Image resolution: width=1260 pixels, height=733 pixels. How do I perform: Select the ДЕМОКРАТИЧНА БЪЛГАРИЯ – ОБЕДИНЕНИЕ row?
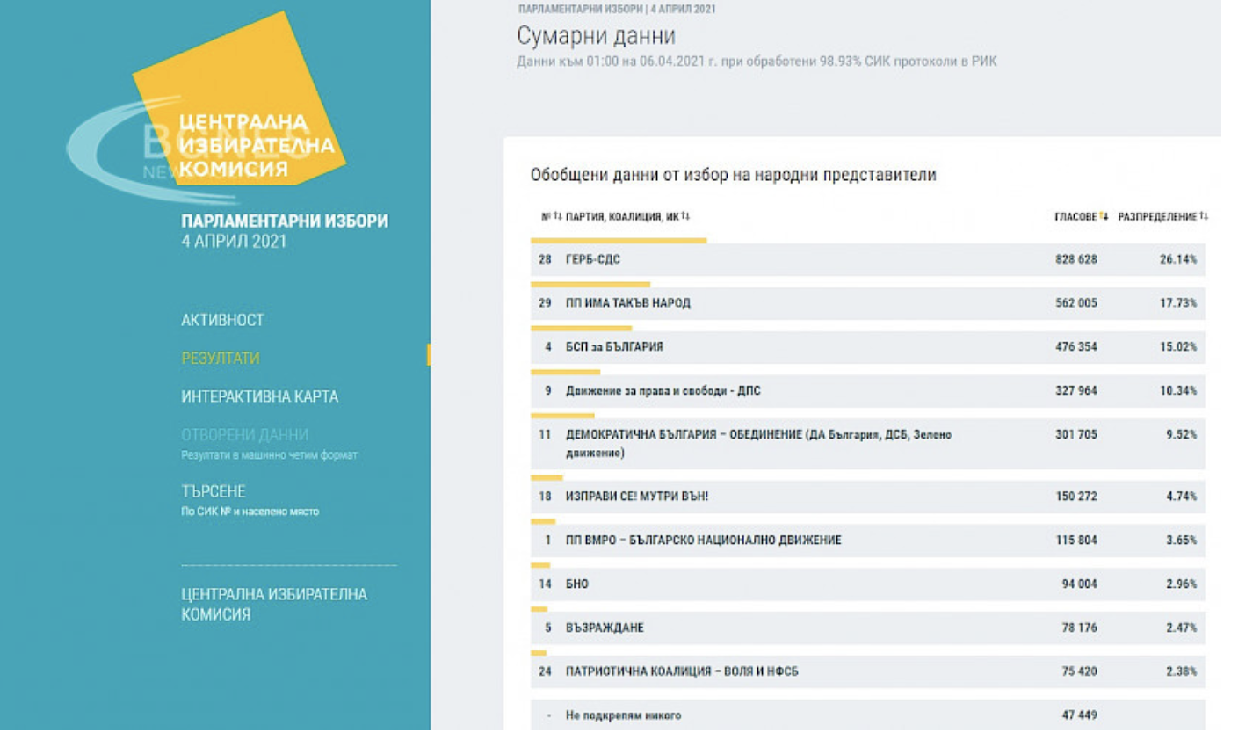click(867, 444)
